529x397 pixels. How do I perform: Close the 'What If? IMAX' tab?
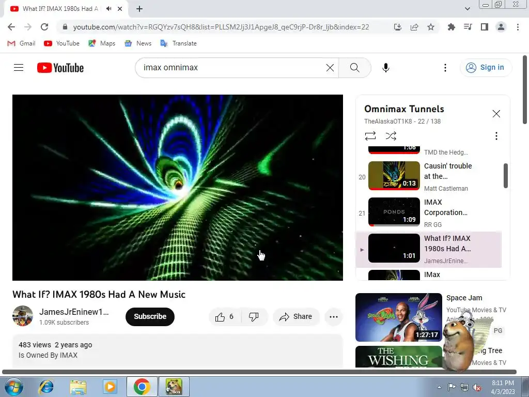(x=120, y=9)
